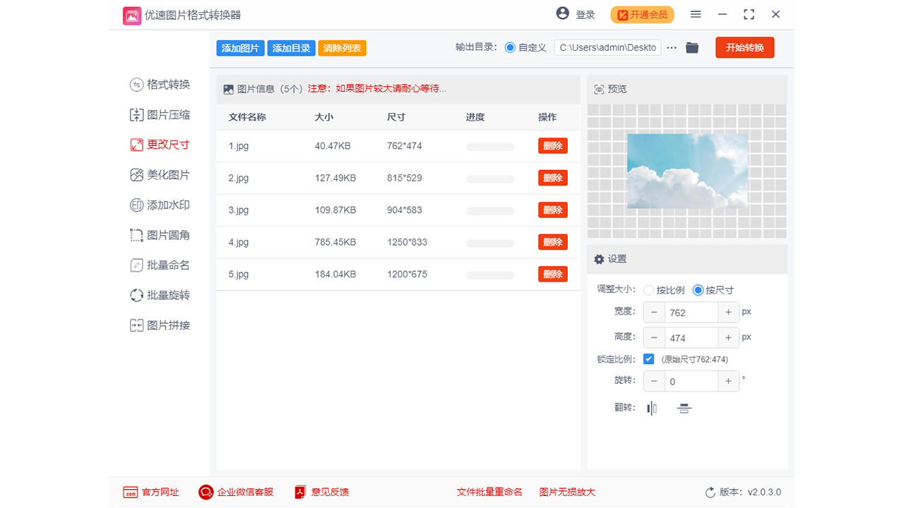
Task: Select the 自定义 output directory radio
Action: pyautogui.click(x=511, y=48)
